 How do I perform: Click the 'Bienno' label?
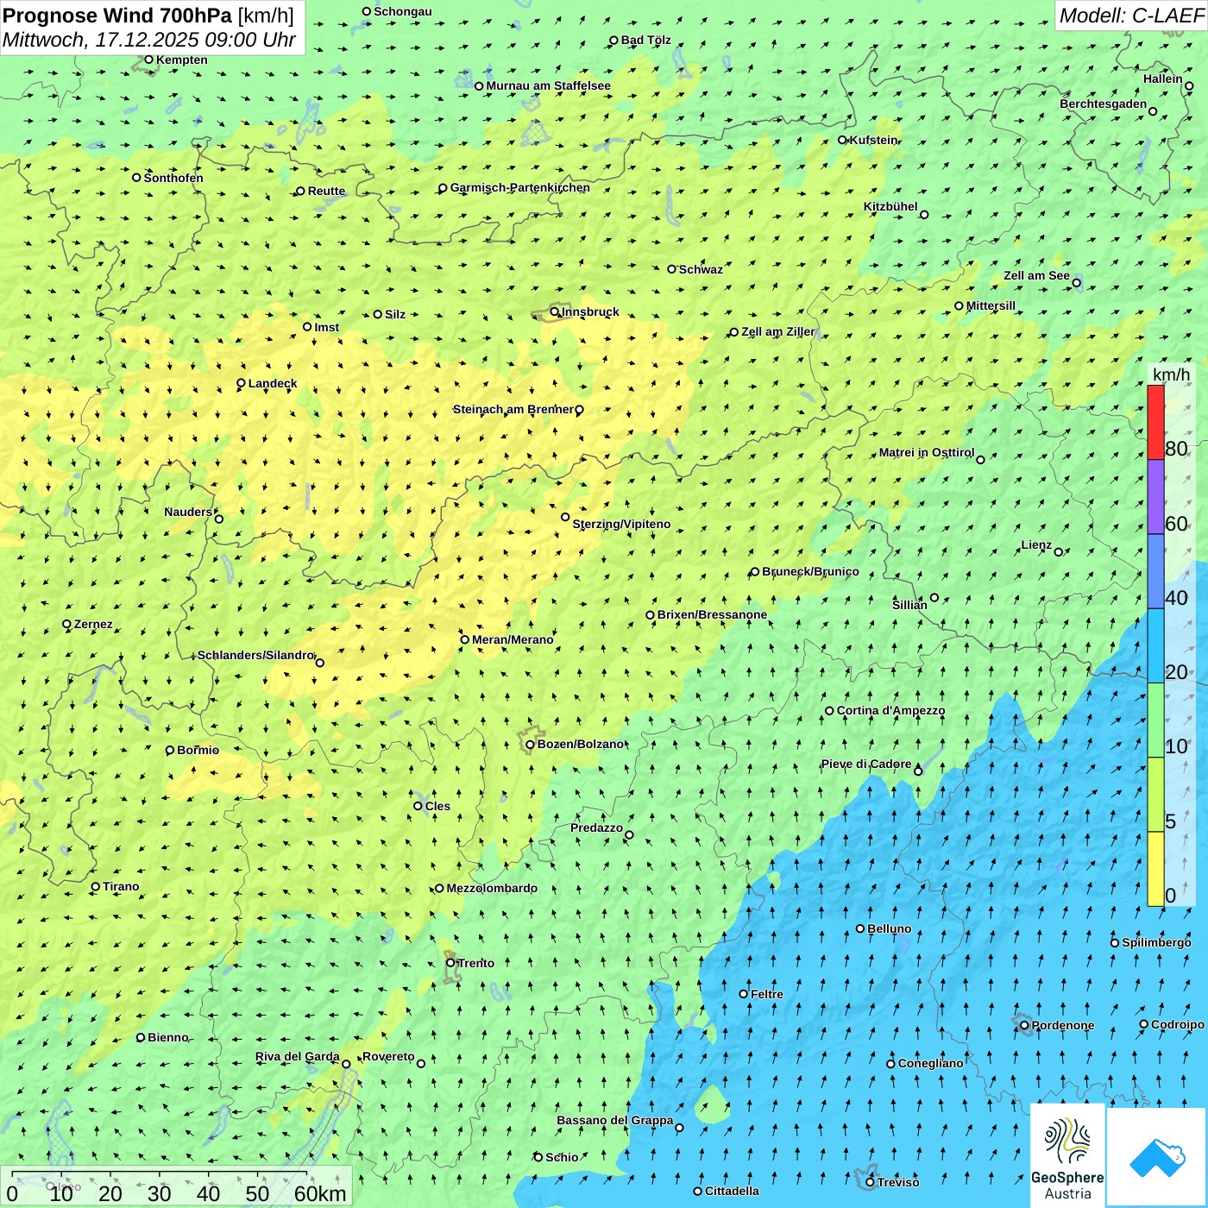point(168,1037)
